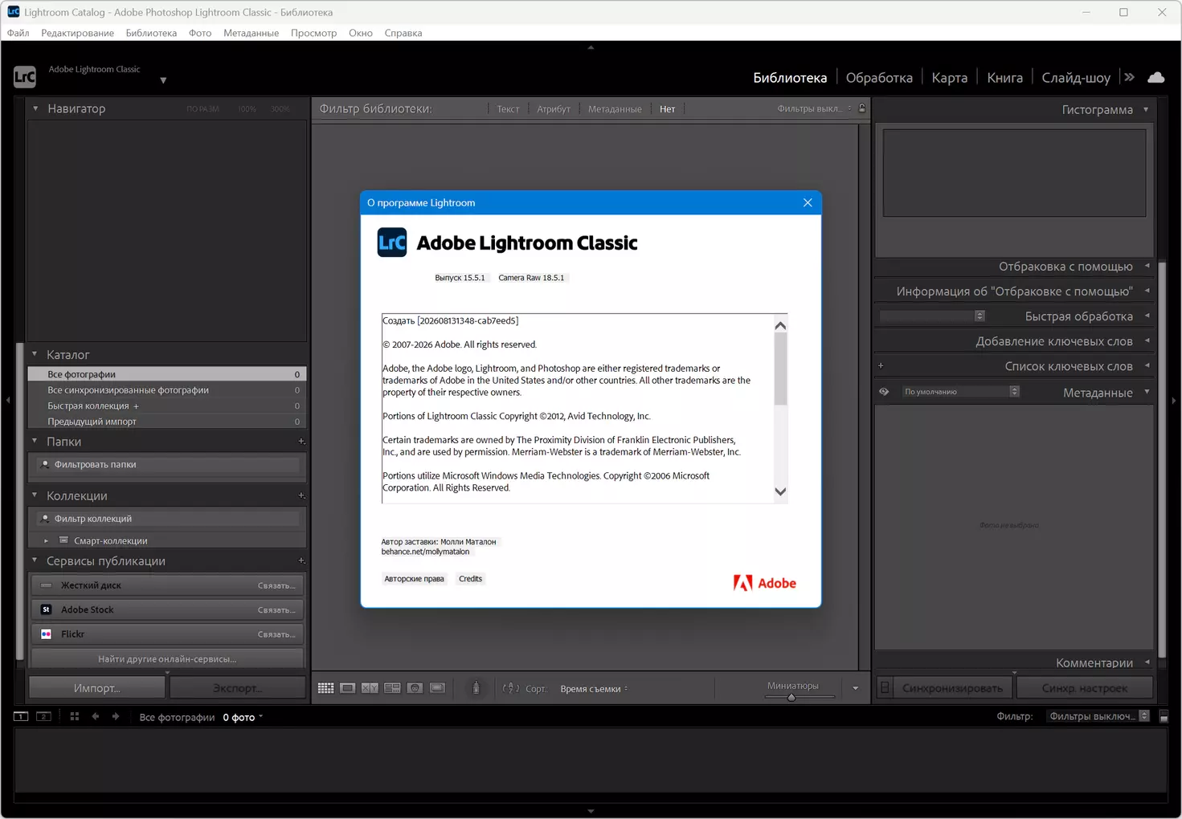The image size is (1182, 819).
Task: Go forward with filmstrip right arrow
Action: [116, 716]
